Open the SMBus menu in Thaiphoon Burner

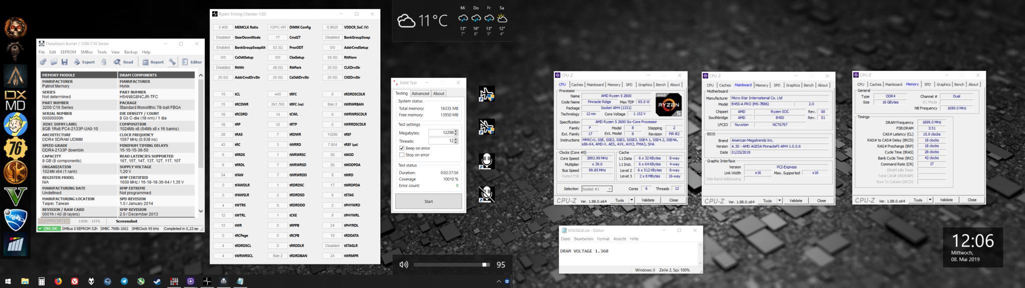click(87, 52)
